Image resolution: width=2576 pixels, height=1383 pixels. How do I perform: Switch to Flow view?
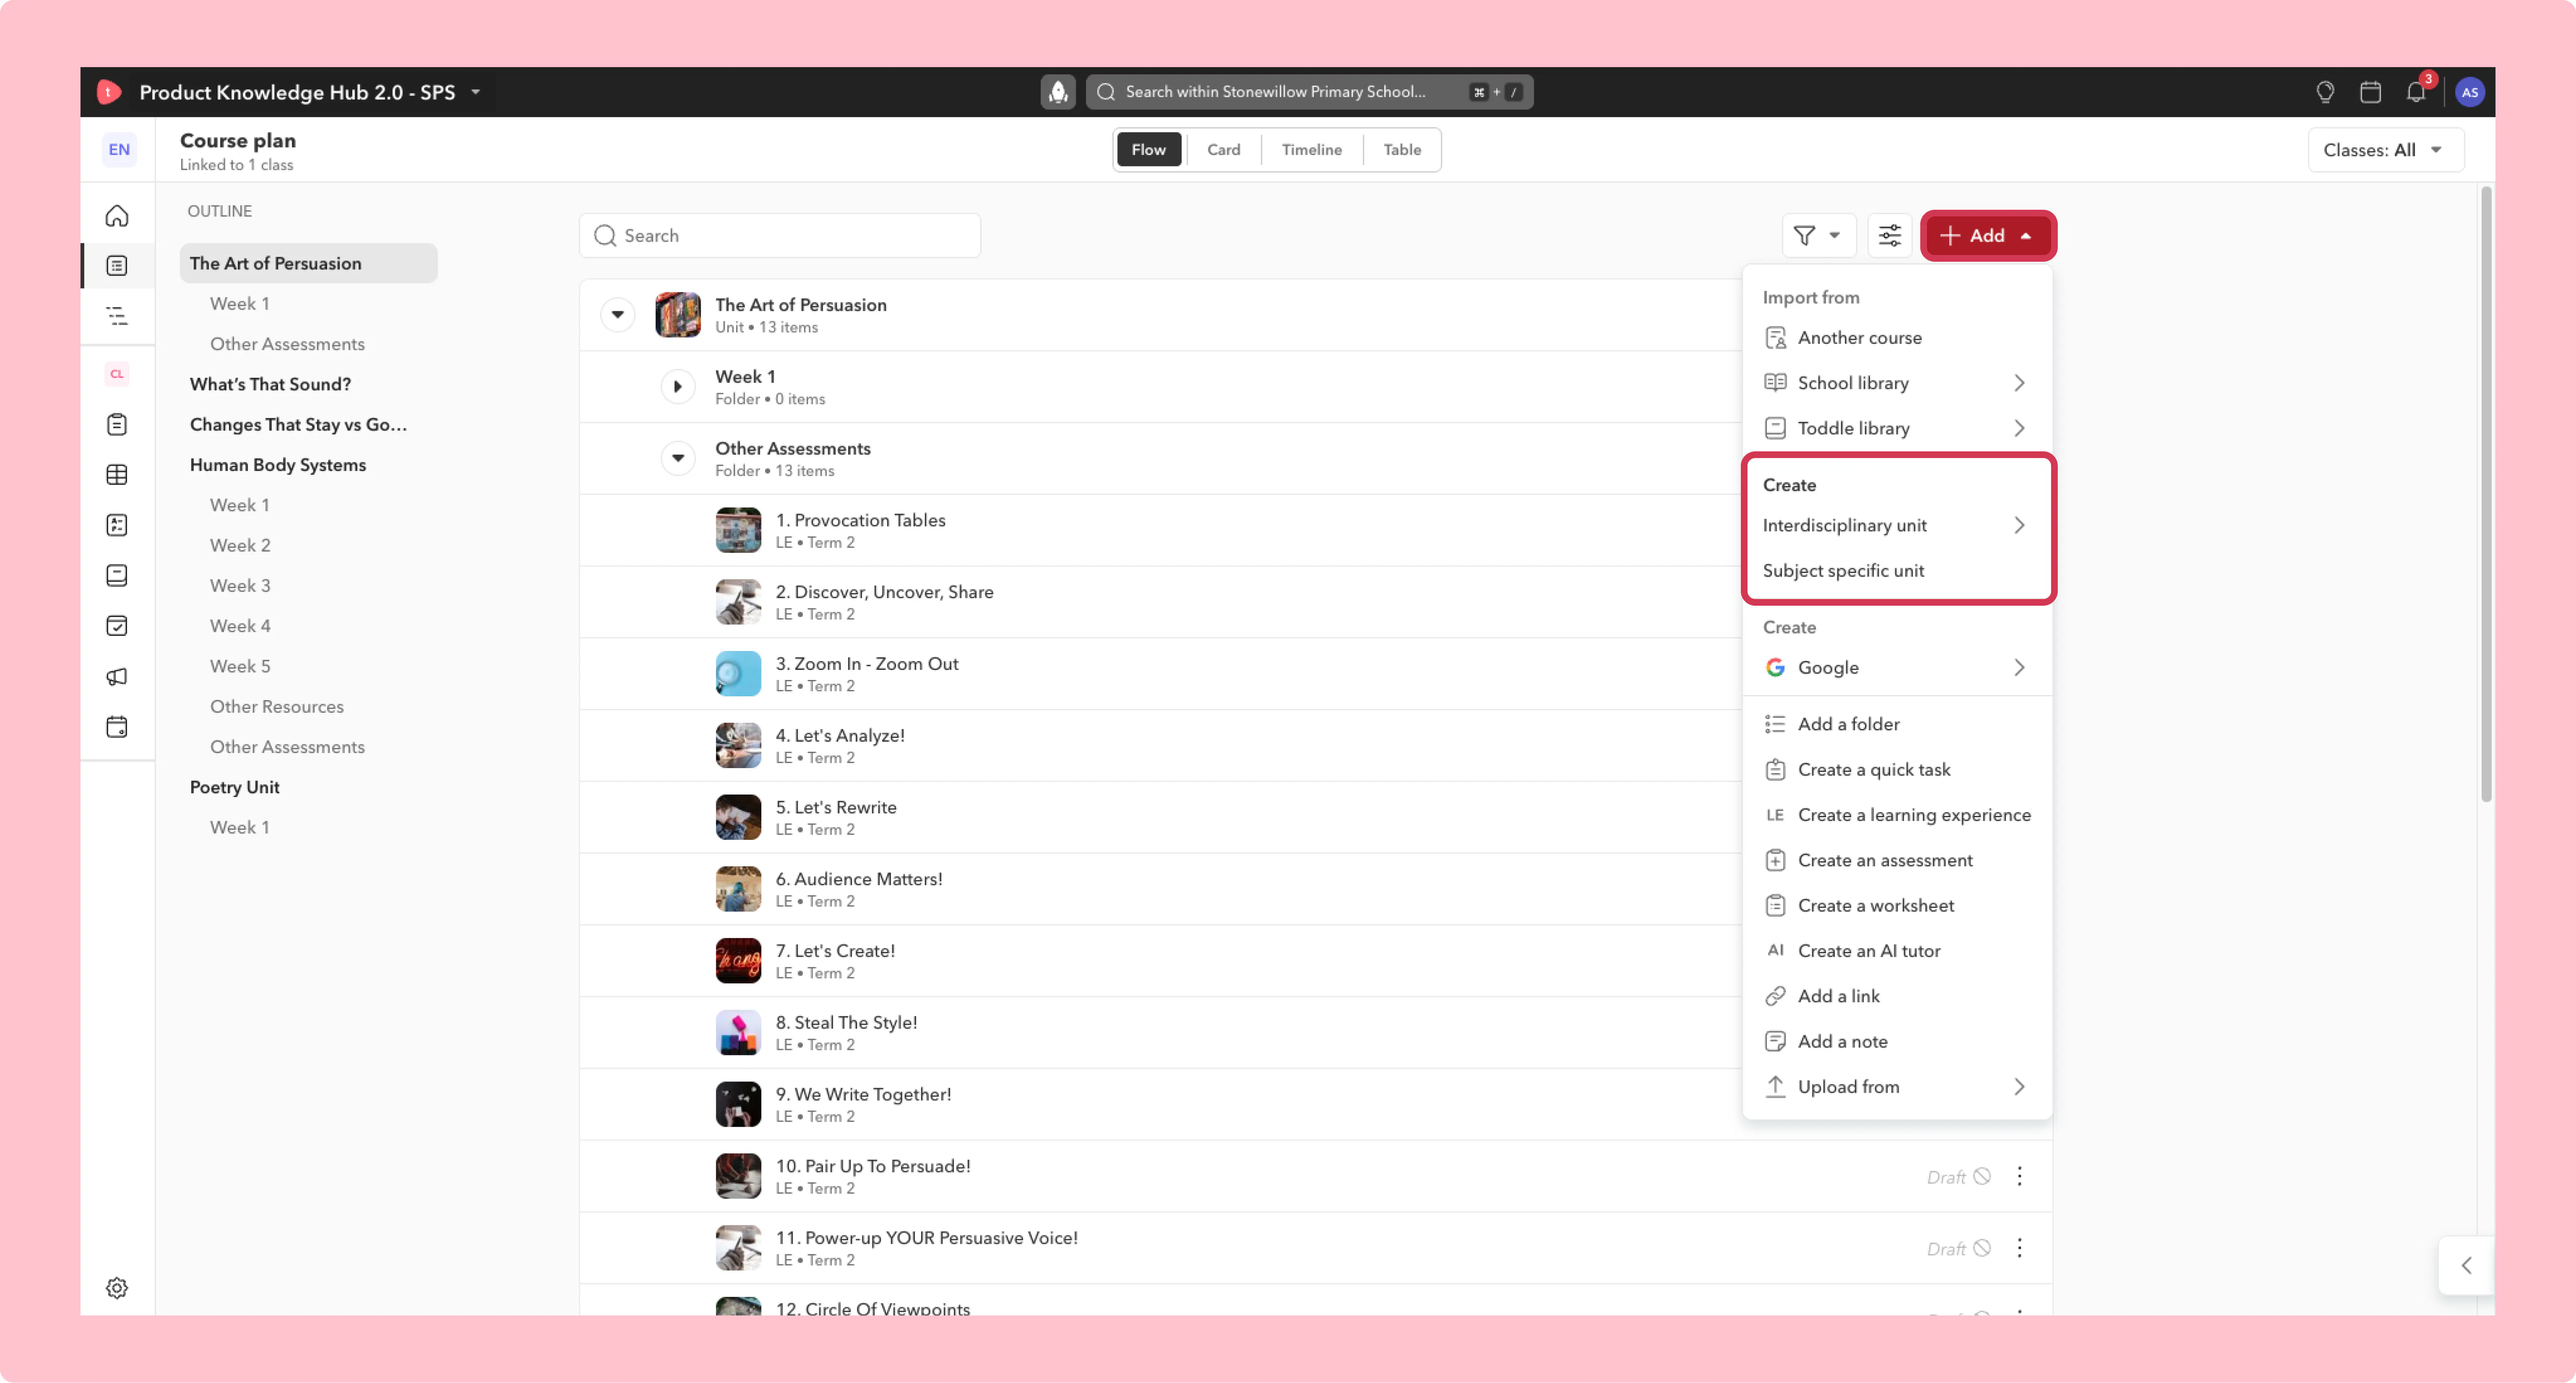(1149, 150)
